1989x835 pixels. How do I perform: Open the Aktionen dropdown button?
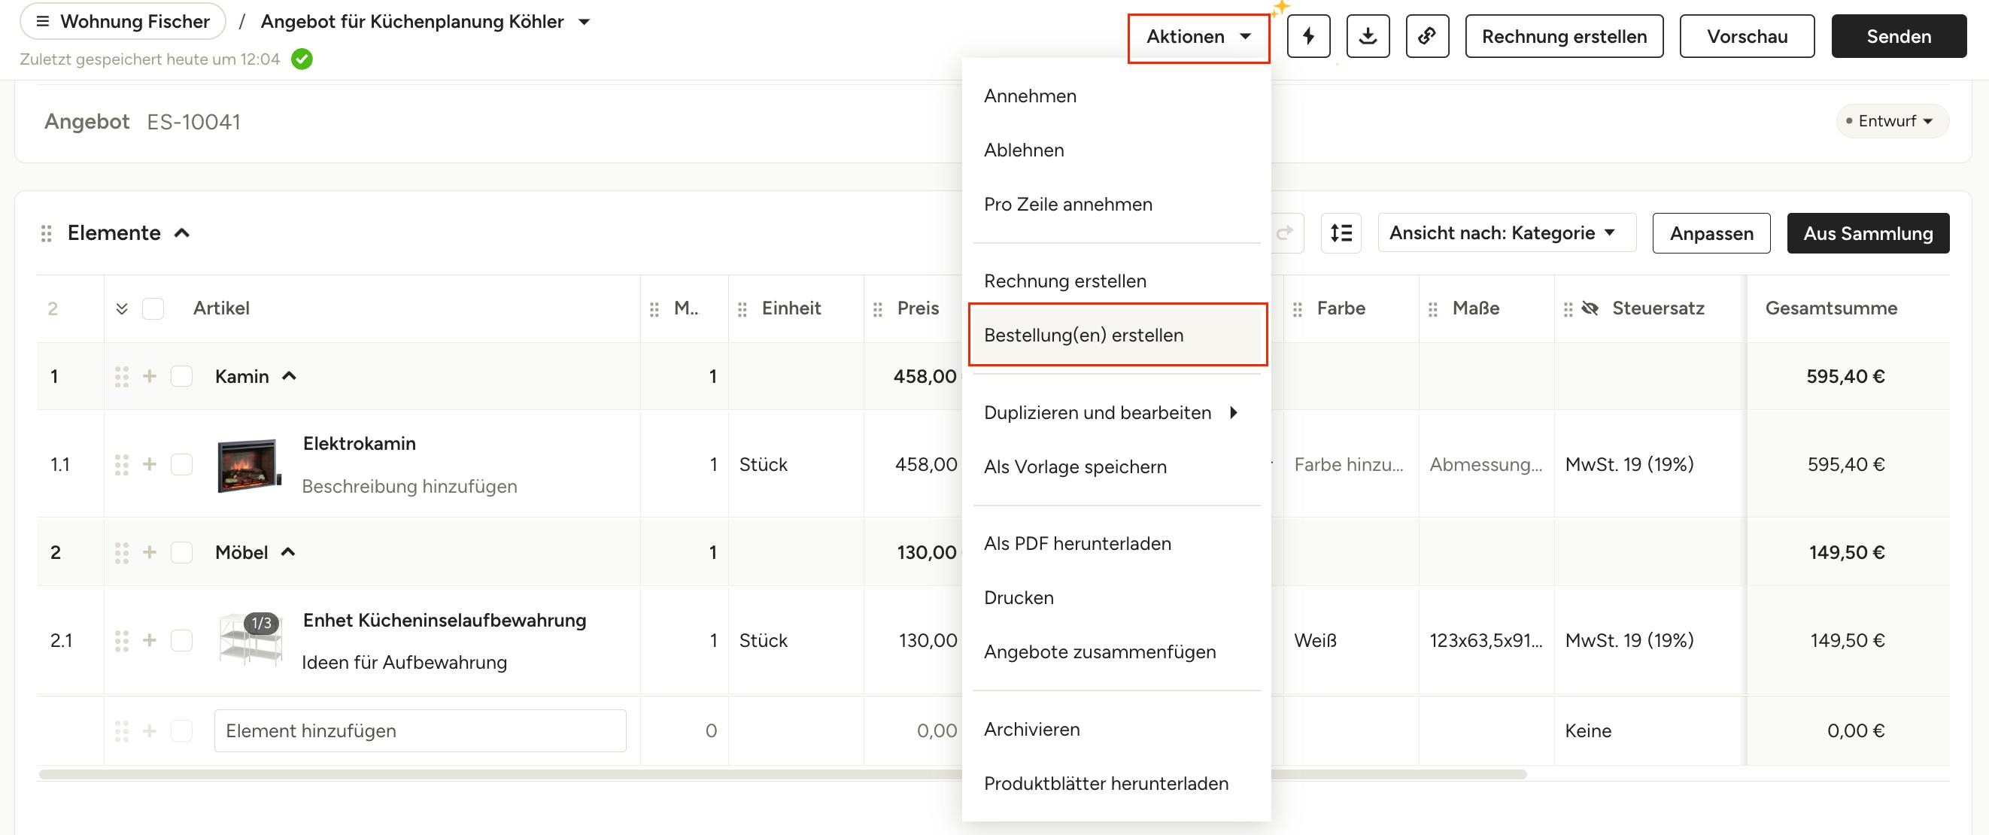[x=1198, y=37]
